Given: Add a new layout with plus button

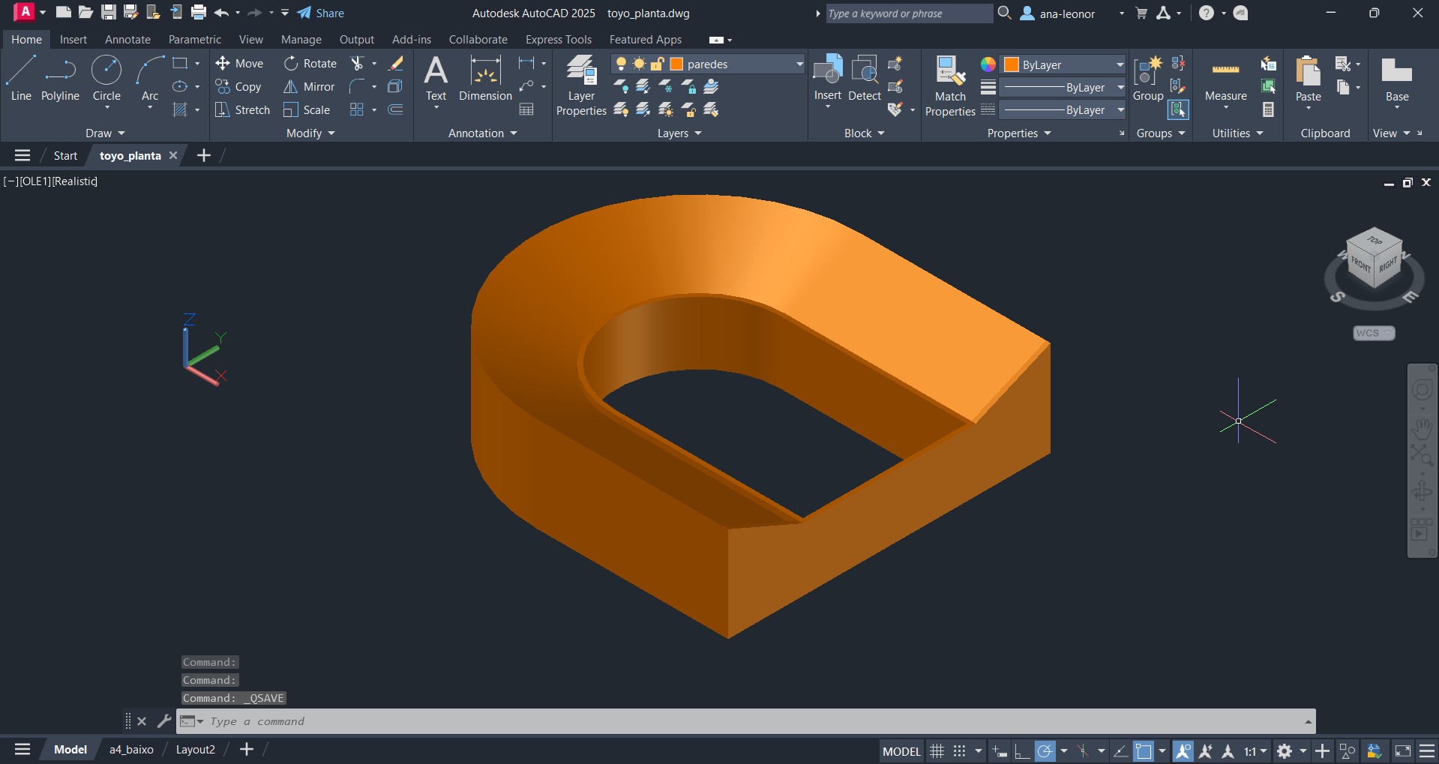Looking at the screenshot, I should point(246,750).
